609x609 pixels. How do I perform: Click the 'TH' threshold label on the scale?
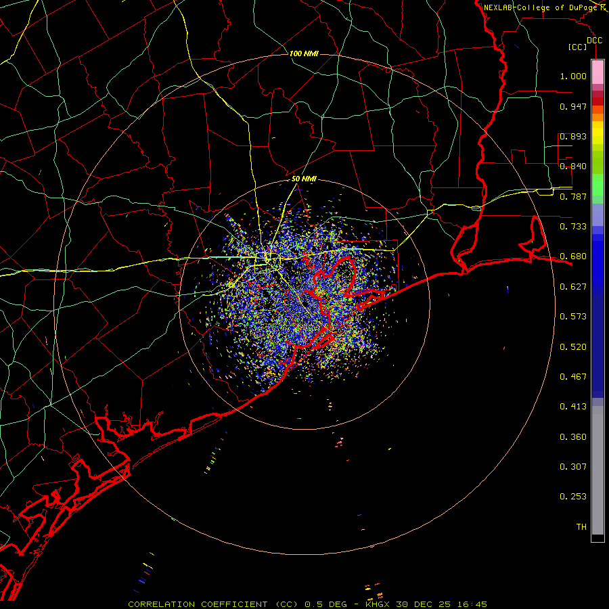point(581,527)
